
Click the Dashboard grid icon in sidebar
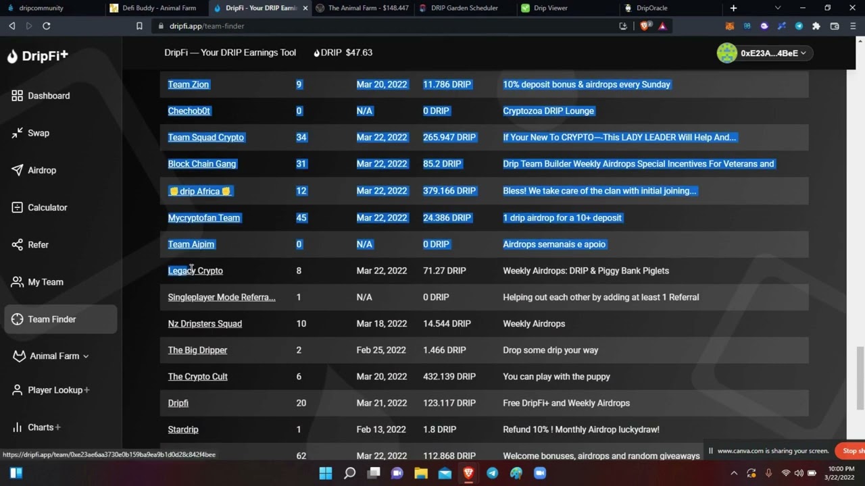click(x=17, y=96)
